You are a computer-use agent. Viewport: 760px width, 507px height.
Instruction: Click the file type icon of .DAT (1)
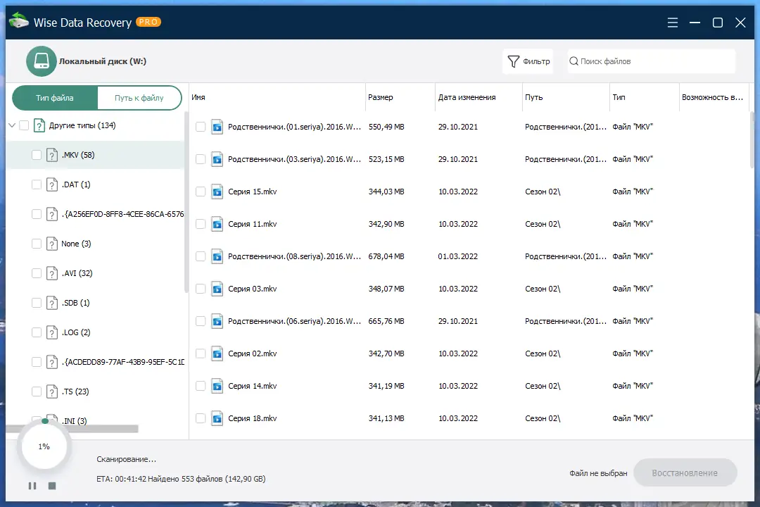[x=52, y=184]
